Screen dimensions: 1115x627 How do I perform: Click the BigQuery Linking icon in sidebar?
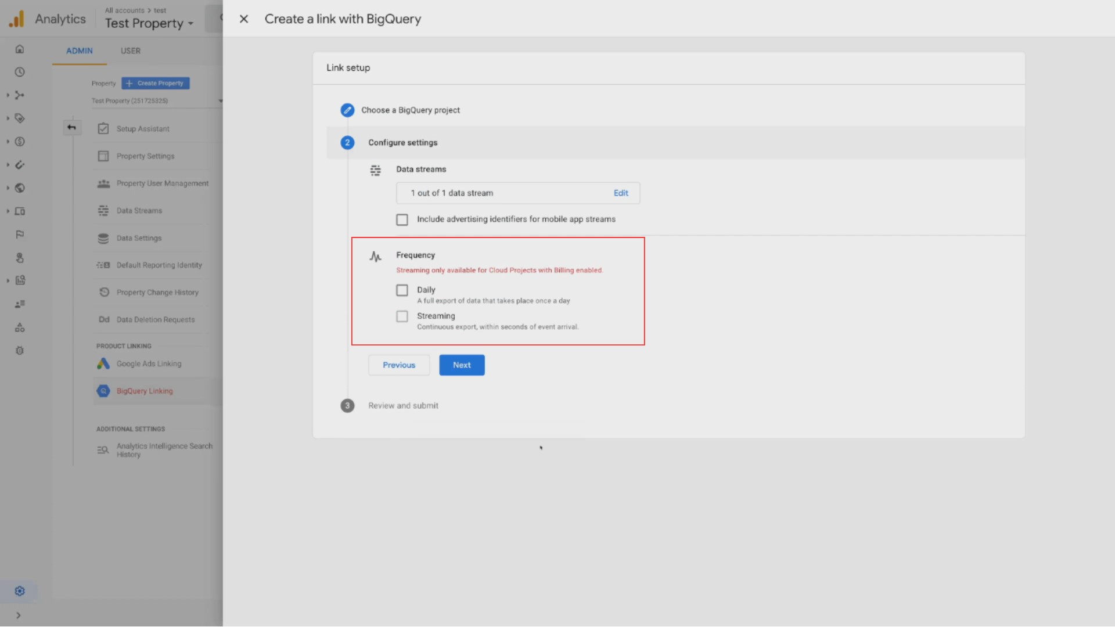click(103, 391)
